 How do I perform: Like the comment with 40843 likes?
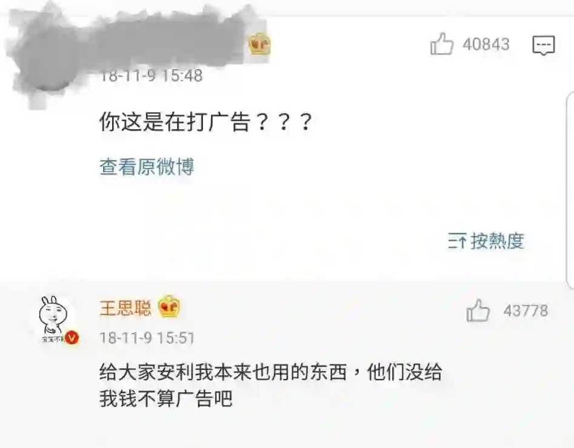[442, 44]
